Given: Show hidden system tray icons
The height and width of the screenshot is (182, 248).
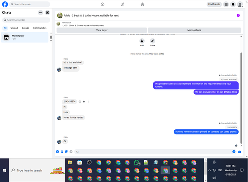Looking at the screenshot, I should coord(209,170).
